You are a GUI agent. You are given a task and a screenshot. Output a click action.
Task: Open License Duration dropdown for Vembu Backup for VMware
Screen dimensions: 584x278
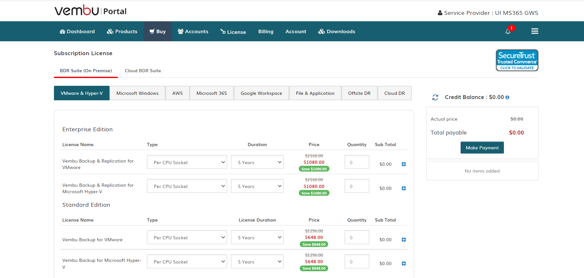pyautogui.click(x=257, y=237)
